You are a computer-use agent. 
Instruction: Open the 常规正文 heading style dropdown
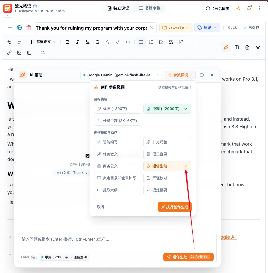click(43, 42)
